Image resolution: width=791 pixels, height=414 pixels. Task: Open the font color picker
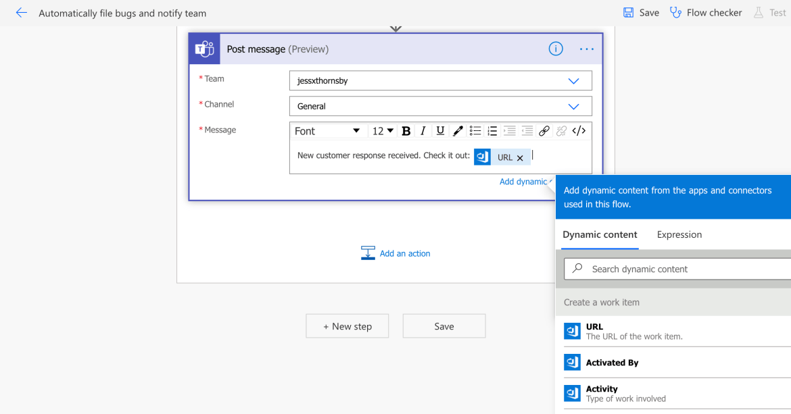(458, 131)
